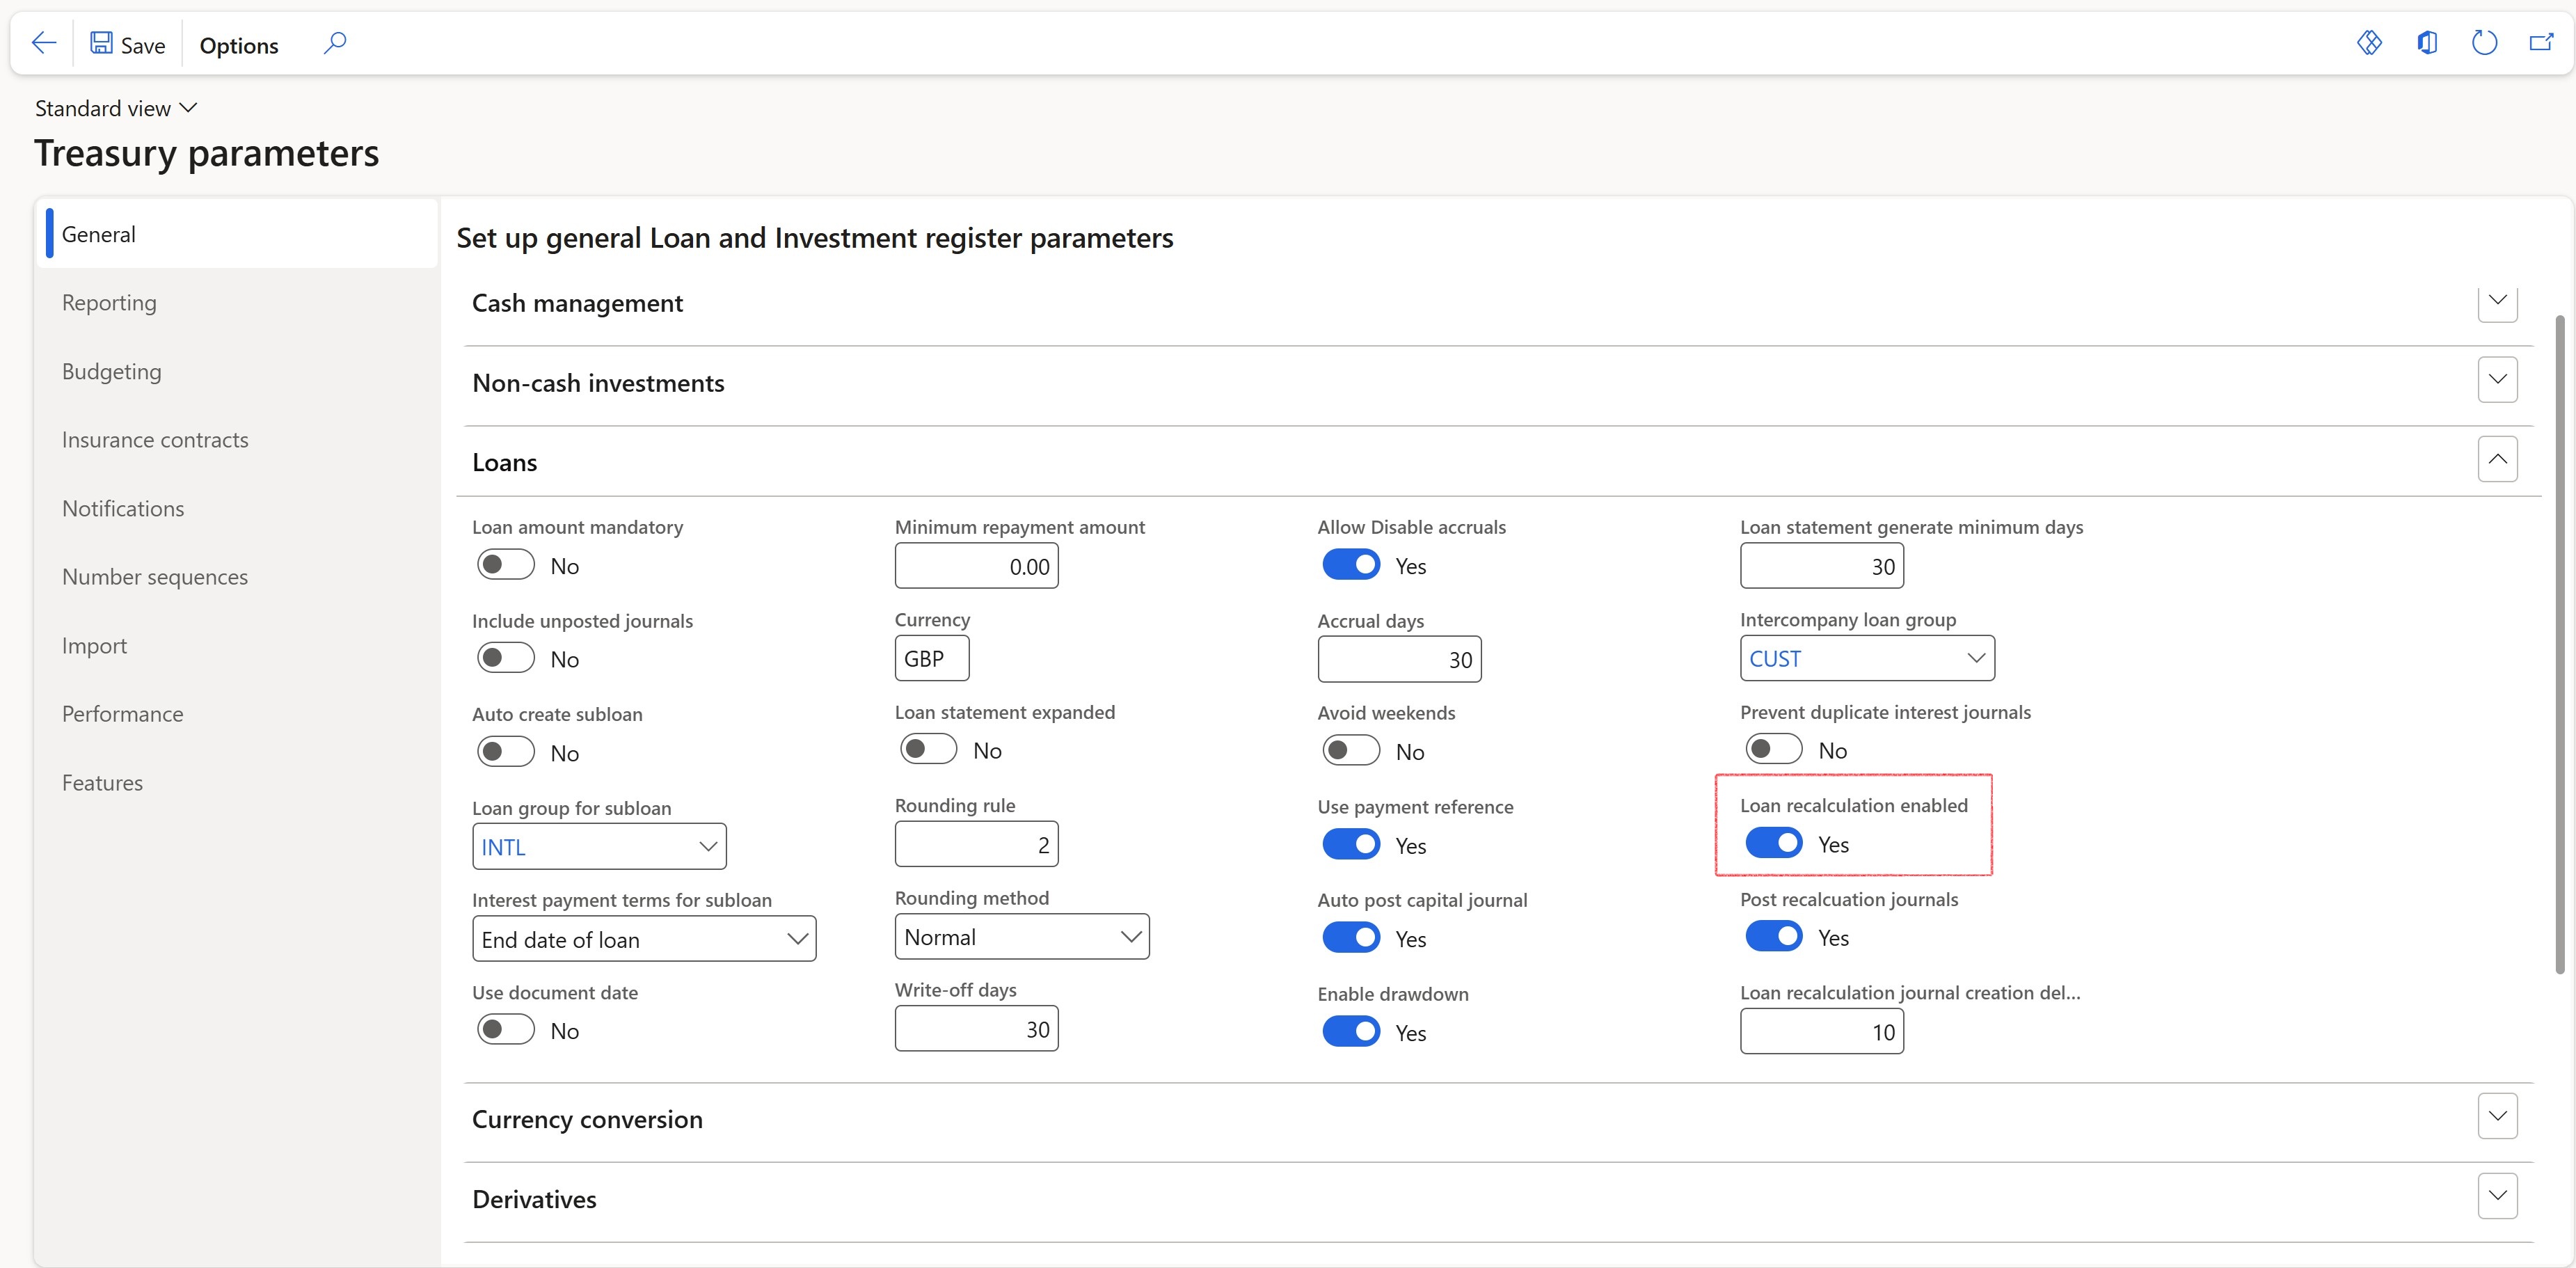Disable Auto post capital journal

(1351, 938)
